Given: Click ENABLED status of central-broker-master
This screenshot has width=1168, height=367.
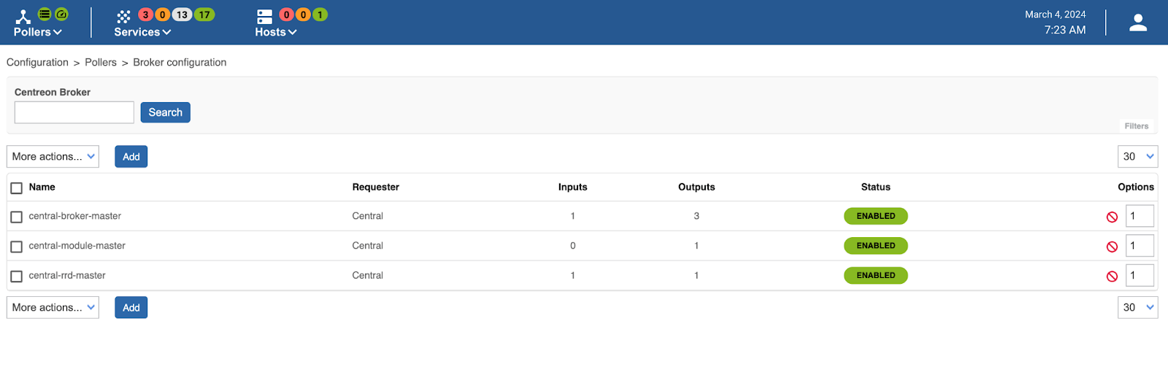Looking at the screenshot, I should coord(876,216).
